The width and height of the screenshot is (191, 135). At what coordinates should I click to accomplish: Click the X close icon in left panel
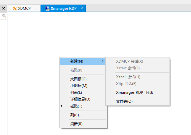point(4,8)
